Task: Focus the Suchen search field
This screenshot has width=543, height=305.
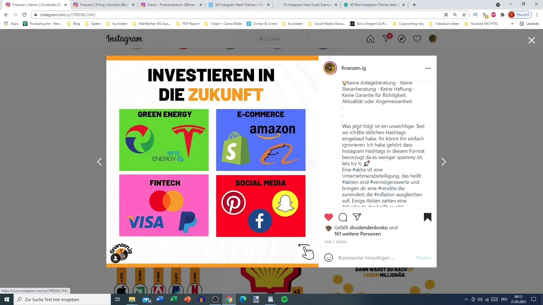Action: coord(271,39)
